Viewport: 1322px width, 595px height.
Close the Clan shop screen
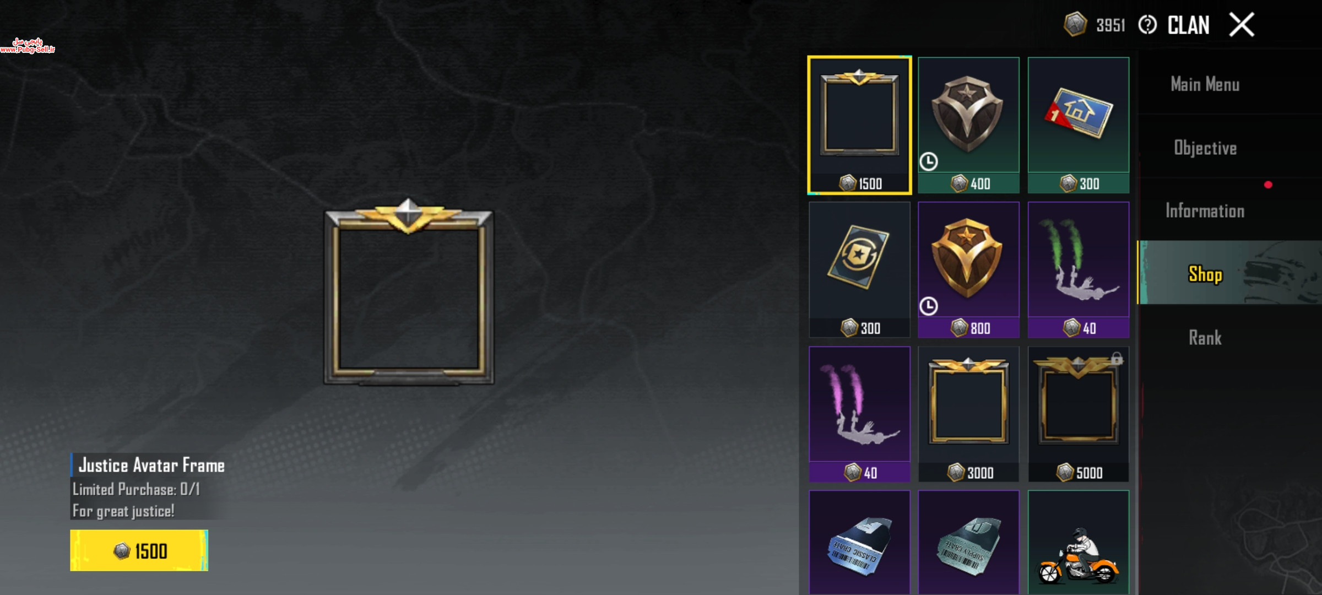[x=1242, y=25]
